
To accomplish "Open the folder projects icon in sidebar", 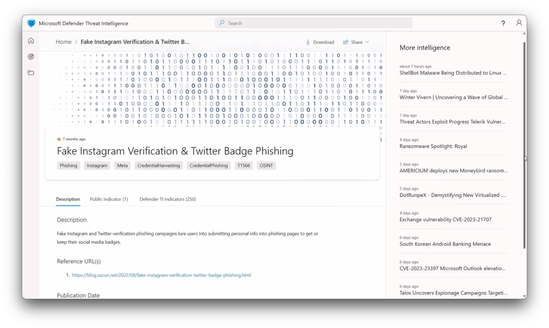I will click(31, 73).
